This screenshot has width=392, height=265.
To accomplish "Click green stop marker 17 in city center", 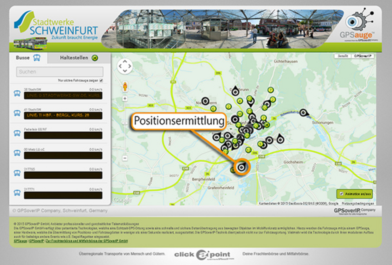I will (x=249, y=111).
